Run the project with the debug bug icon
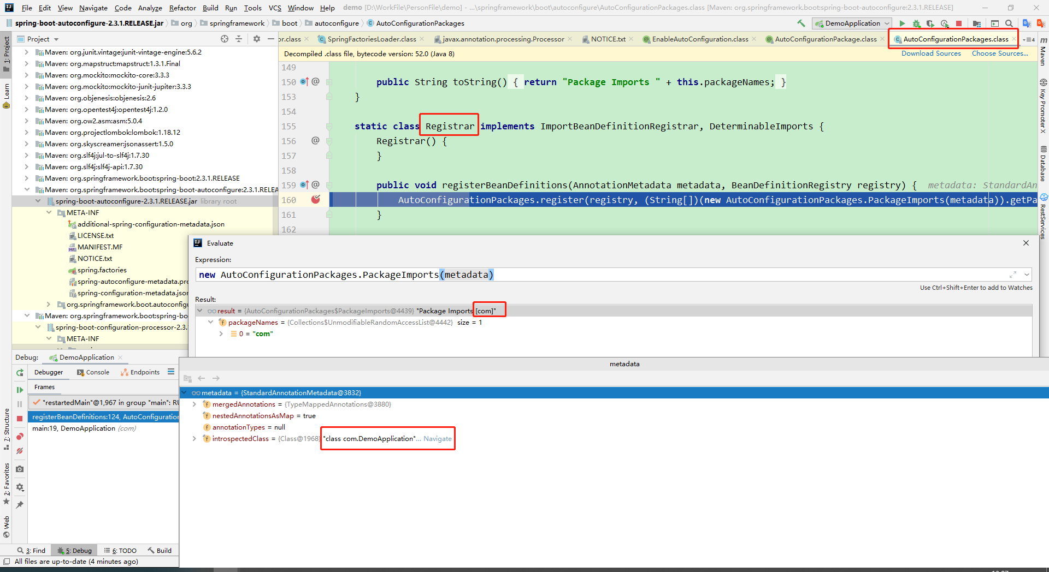Viewport: 1049px width, 572px height. [916, 23]
